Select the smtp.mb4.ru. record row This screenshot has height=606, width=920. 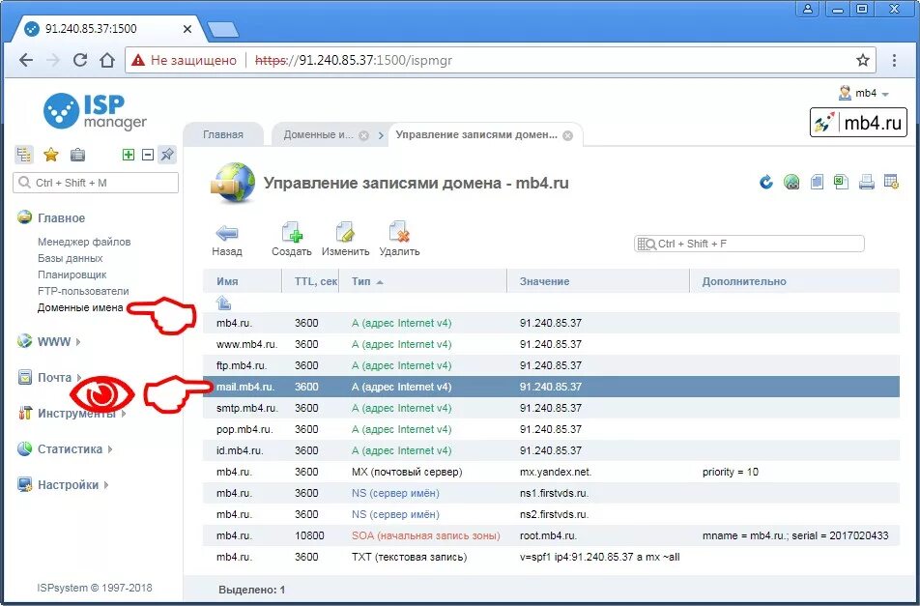tap(551, 408)
